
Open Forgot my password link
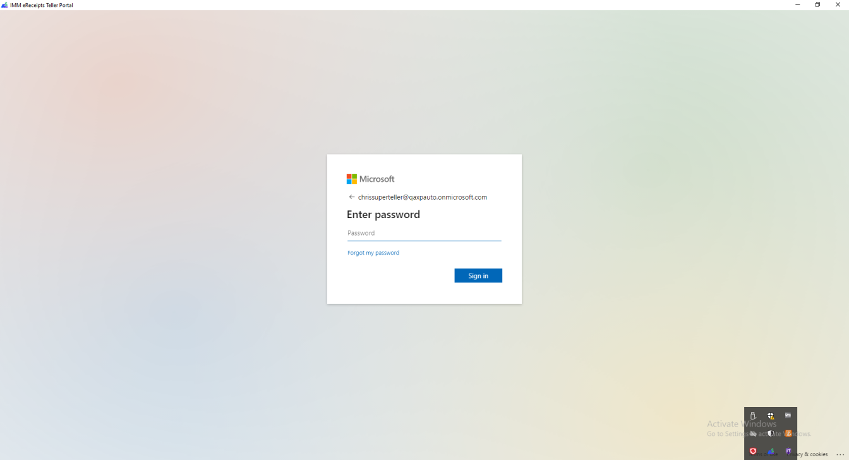373,253
